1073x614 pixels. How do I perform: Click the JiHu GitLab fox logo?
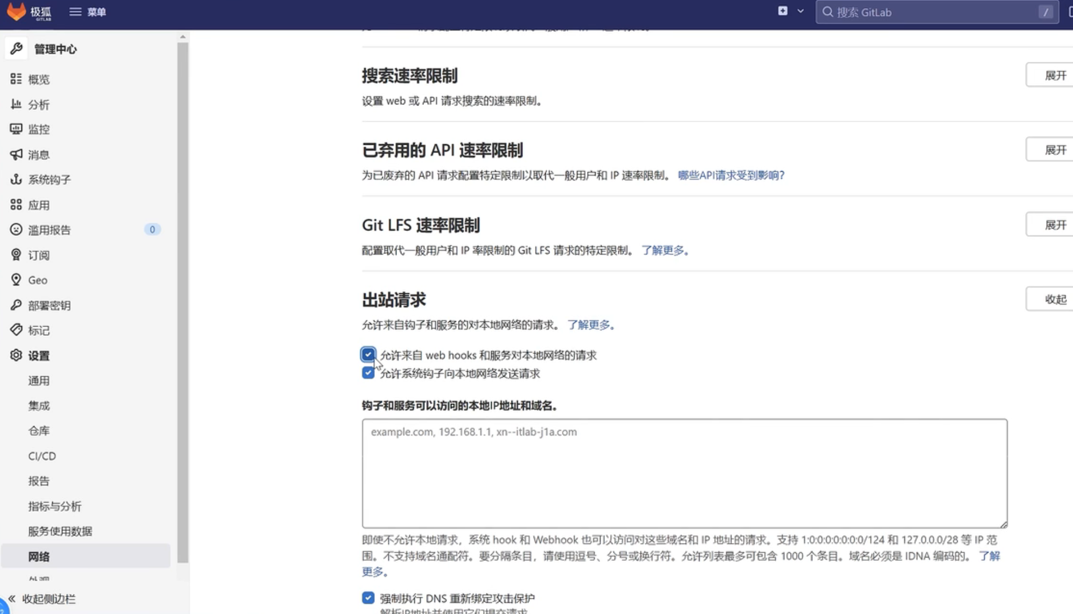click(17, 11)
